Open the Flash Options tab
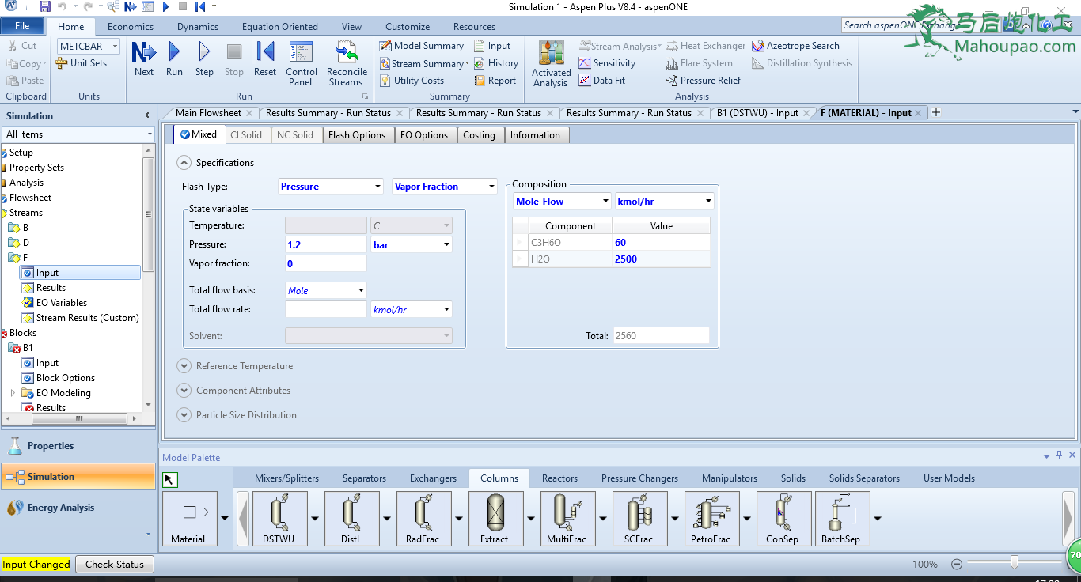The image size is (1081, 582). 357,135
